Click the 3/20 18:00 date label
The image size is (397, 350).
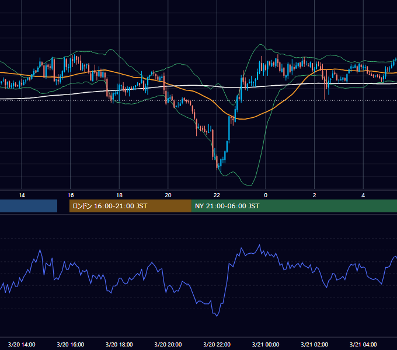pos(119,344)
